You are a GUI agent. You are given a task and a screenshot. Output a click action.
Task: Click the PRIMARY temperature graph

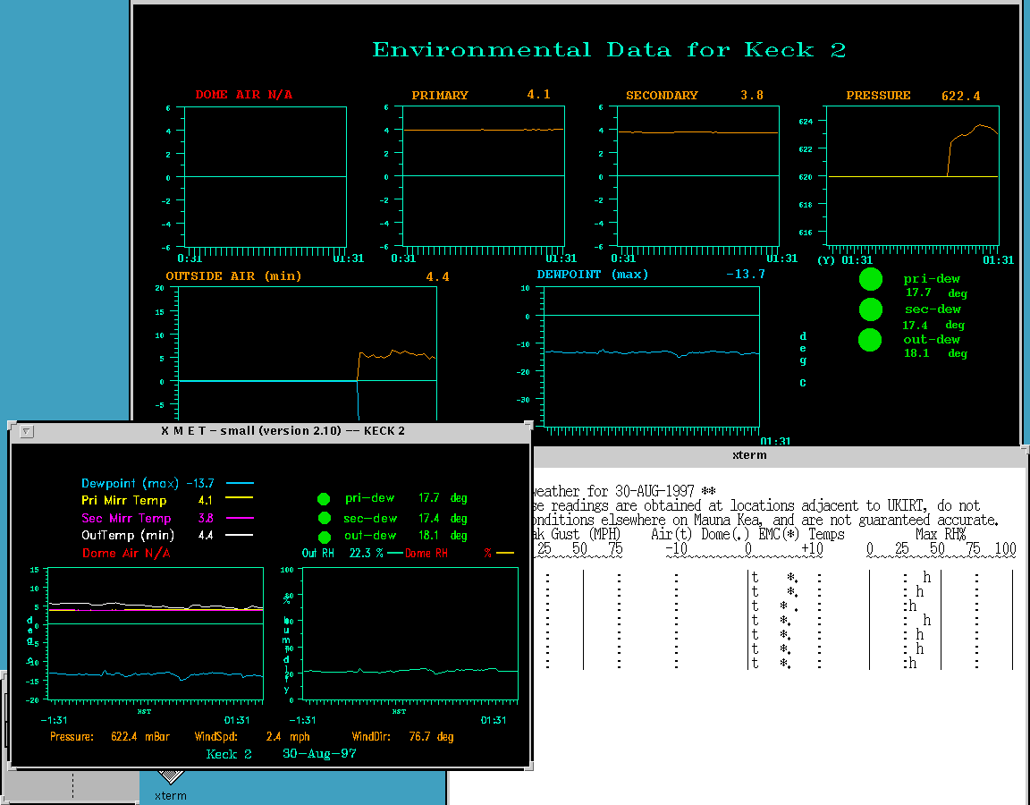484,176
